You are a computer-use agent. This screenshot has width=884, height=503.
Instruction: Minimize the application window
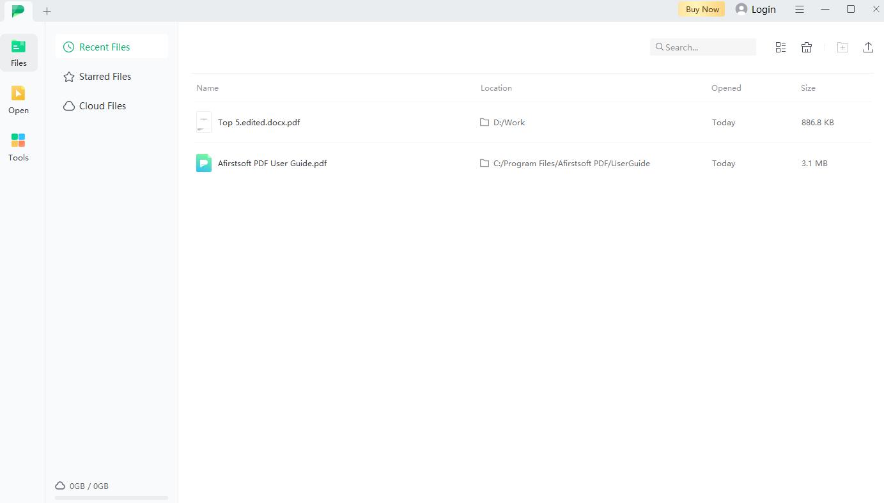(x=825, y=9)
